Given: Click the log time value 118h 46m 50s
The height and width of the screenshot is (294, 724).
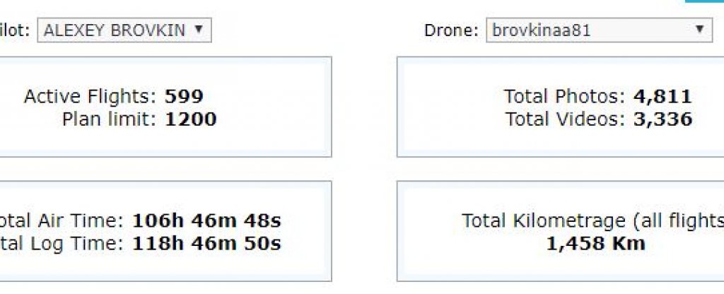Looking at the screenshot, I should point(206,244).
